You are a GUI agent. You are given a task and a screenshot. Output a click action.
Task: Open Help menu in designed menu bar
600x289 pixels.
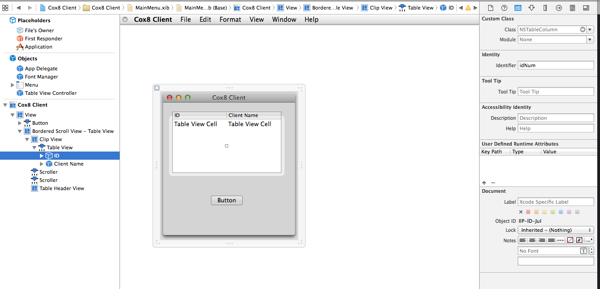click(311, 20)
